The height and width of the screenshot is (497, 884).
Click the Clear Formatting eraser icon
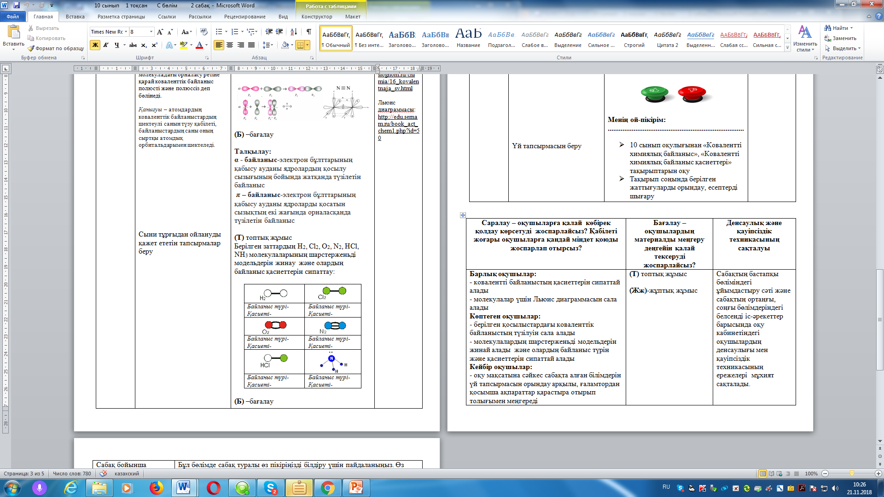coord(204,32)
